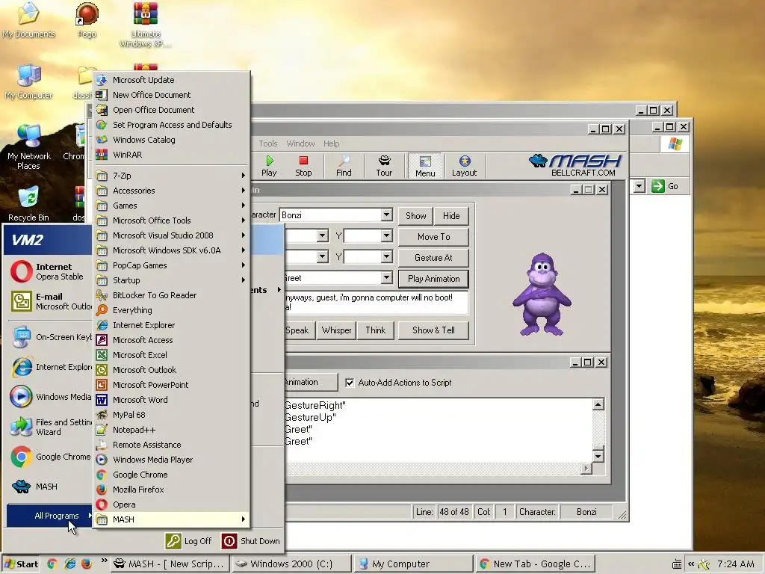Image resolution: width=765 pixels, height=574 pixels.
Task: Open My Documents desktop icon
Action: [28, 20]
